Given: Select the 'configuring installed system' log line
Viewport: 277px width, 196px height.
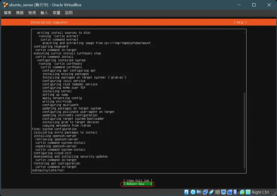Looking at the screenshot, I should (61, 60).
